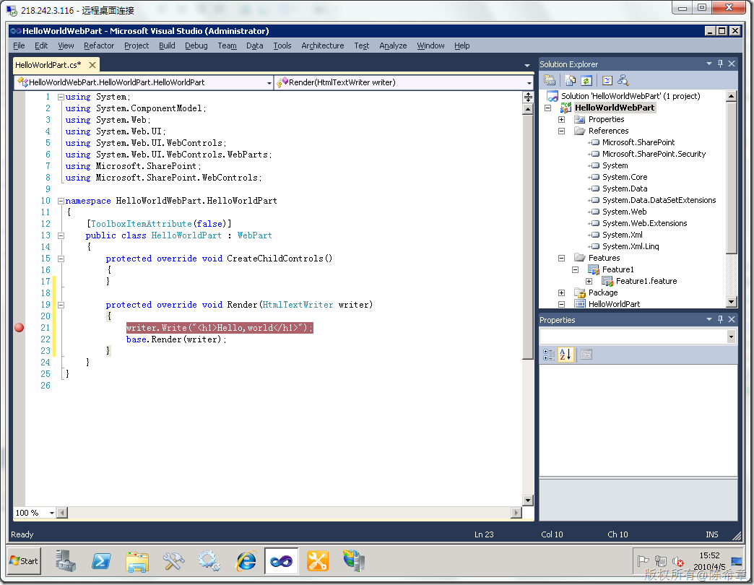Collapse the using directives outline
Image resolution: width=754 pixels, height=585 pixels.
(61, 97)
